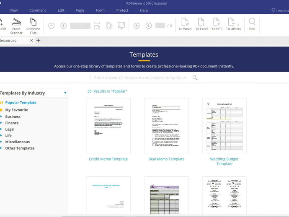Click the Wedding Budget Template link
Viewport: 289px width, 217px height.
[224, 161]
